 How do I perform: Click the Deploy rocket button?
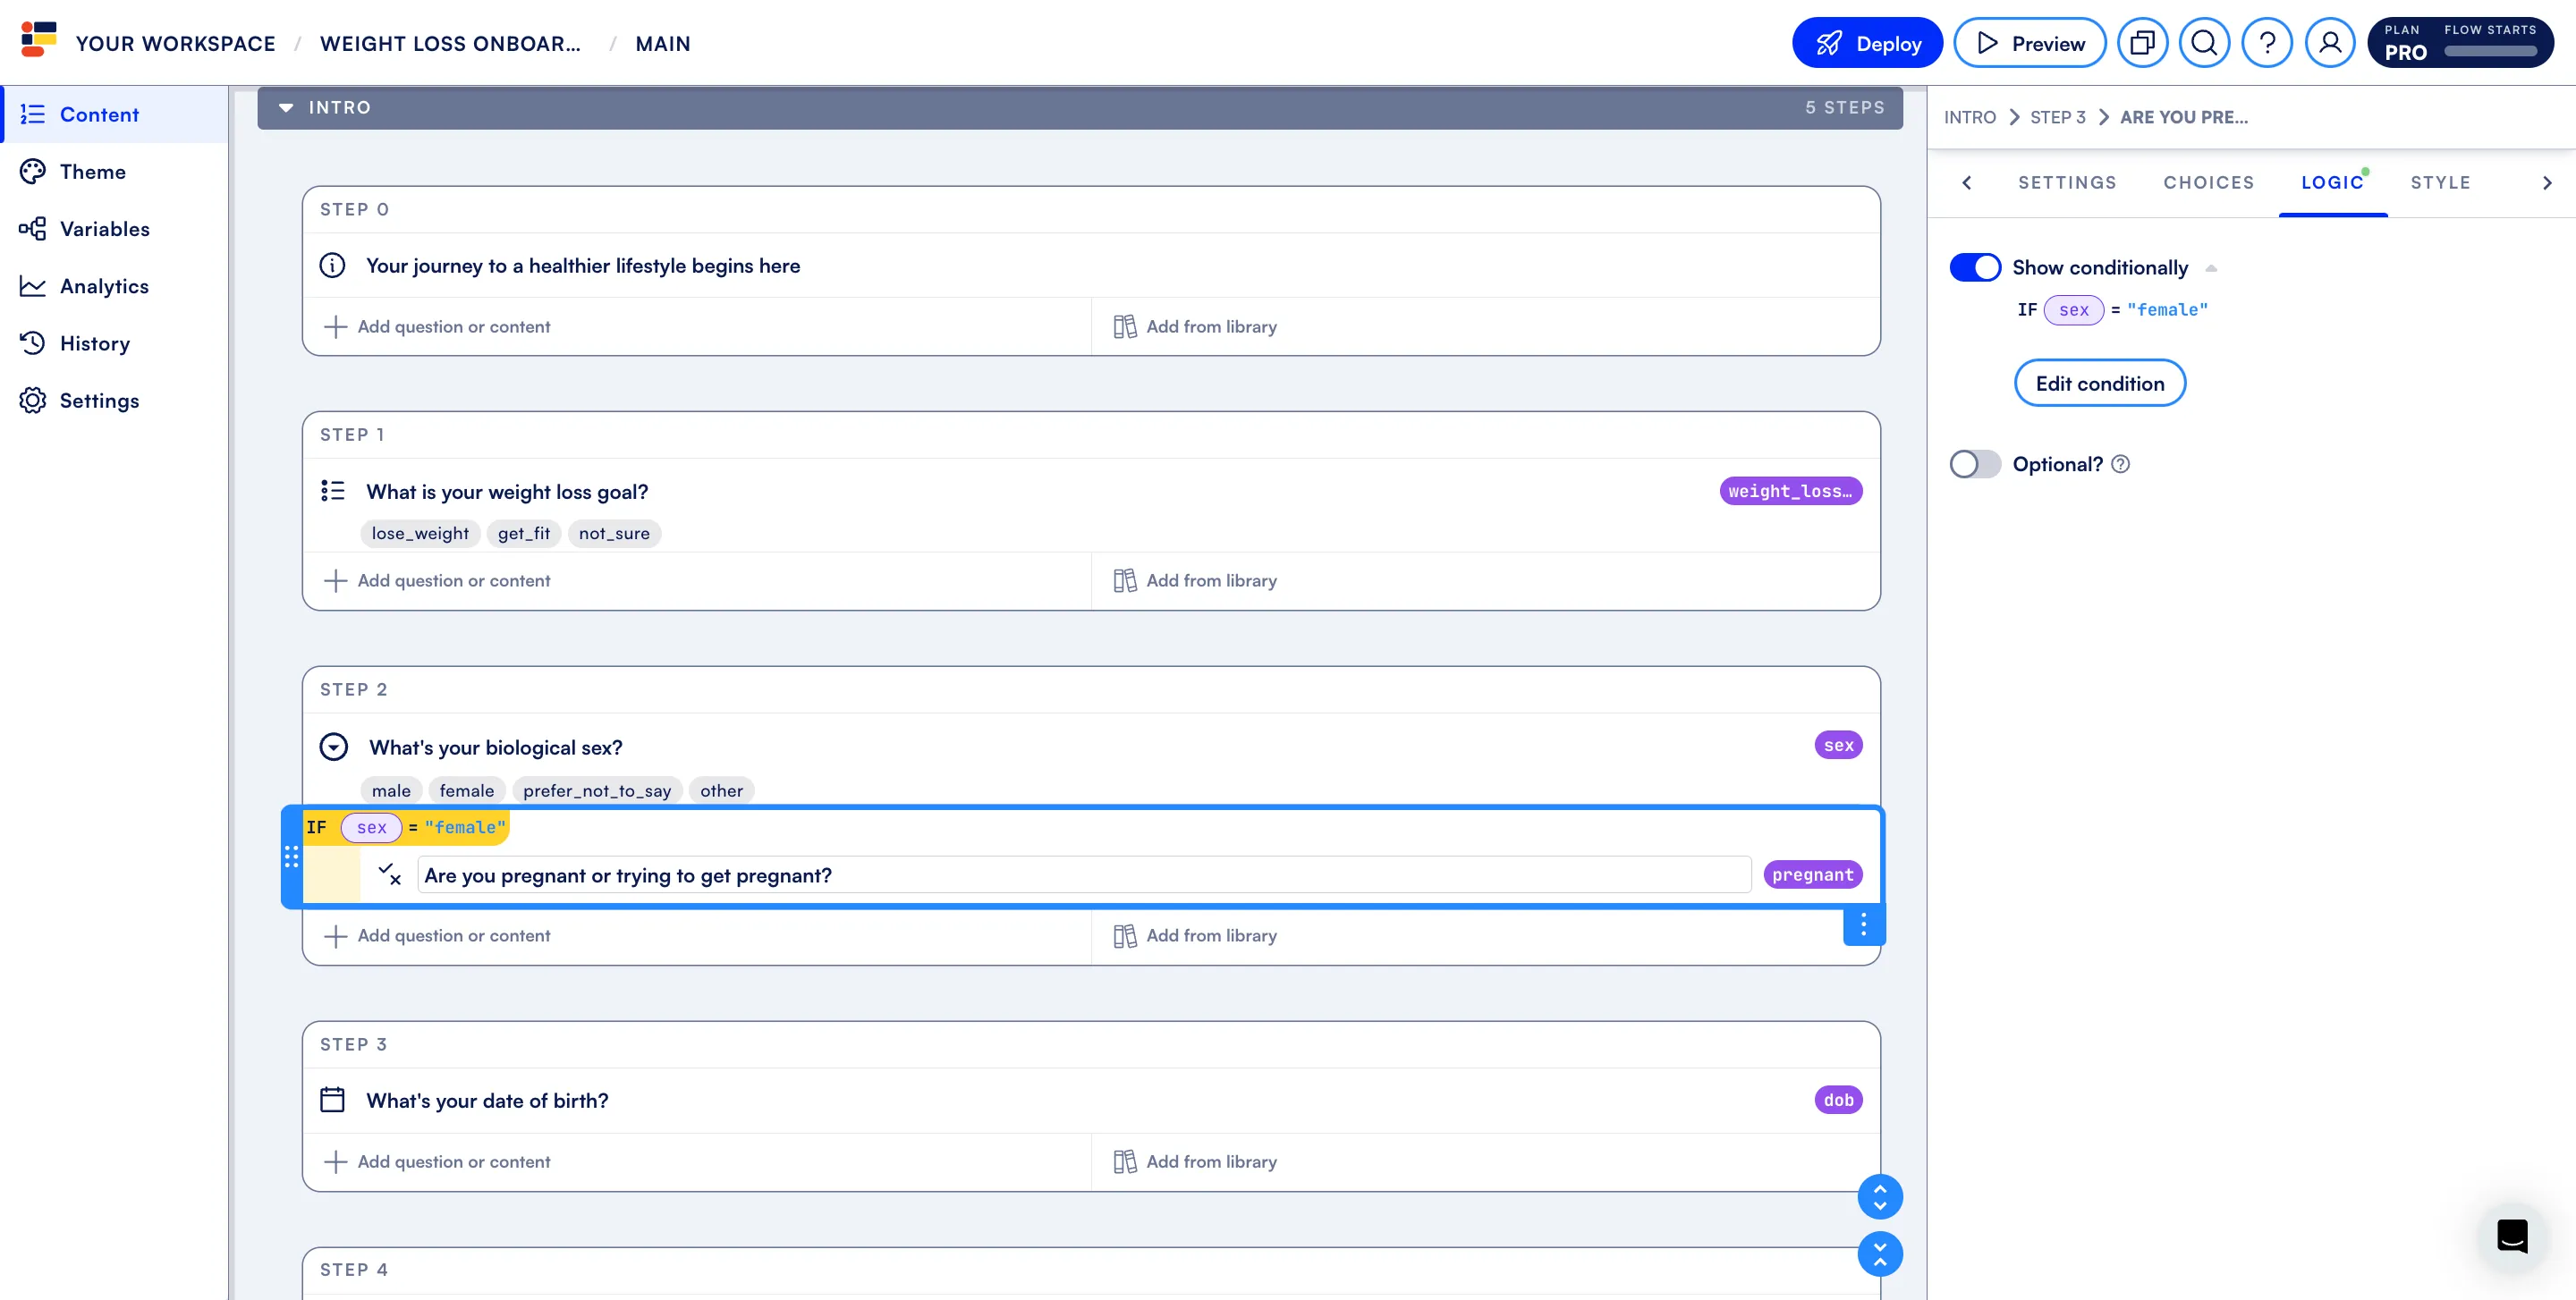(x=1866, y=43)
